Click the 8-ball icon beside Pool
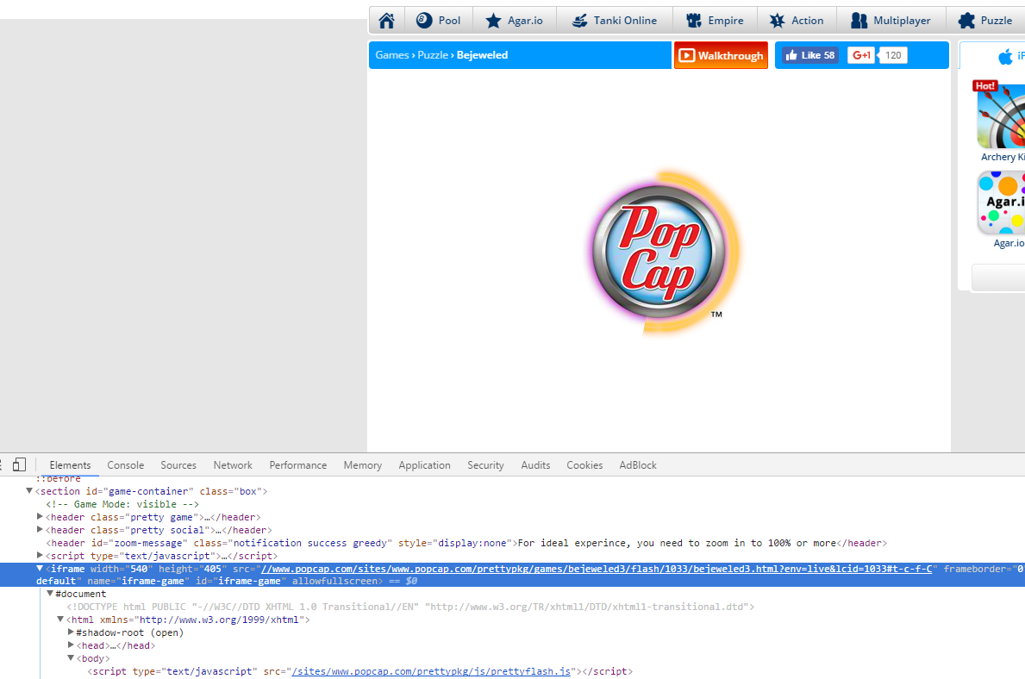Screen dimensions: 1025x679 point(424,21)
